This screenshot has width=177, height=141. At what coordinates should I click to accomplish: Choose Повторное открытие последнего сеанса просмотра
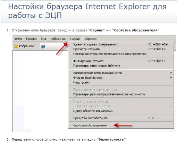pos(121,54)
